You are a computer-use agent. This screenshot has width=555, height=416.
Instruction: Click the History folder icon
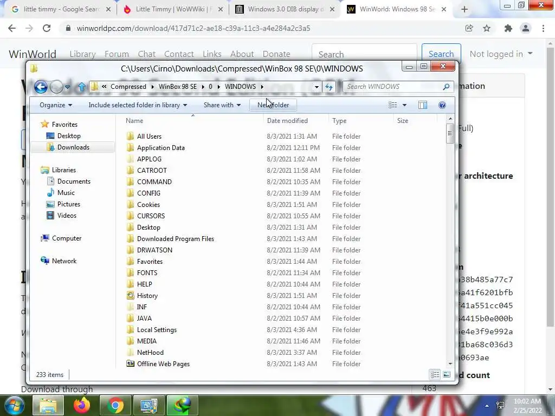click(131, 295)
